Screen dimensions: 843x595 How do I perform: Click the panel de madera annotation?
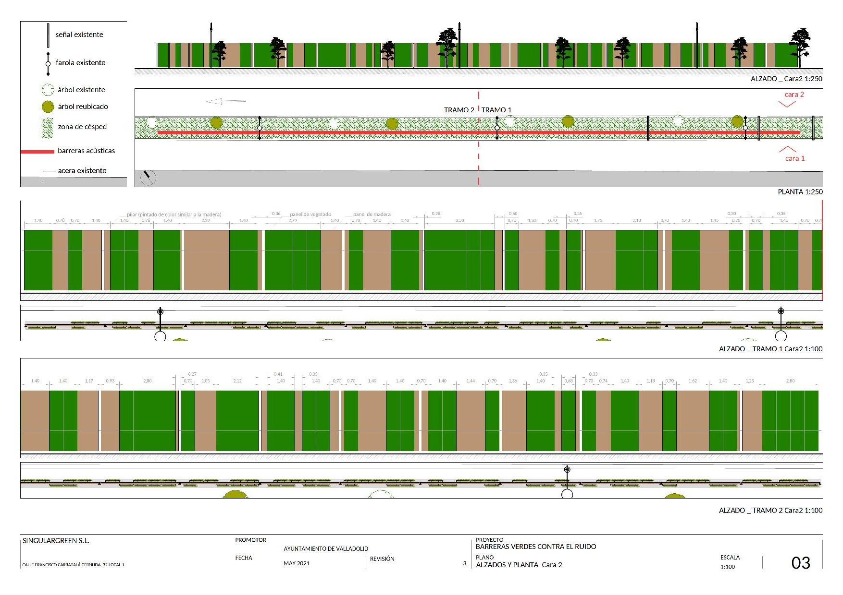(x=372, y=214)
